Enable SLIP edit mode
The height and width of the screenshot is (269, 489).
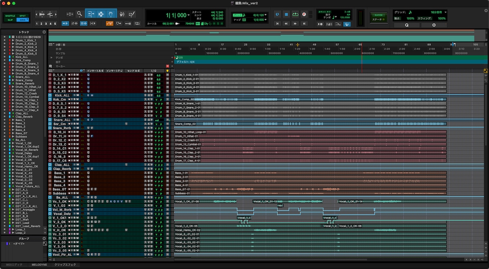pos(10,20)
